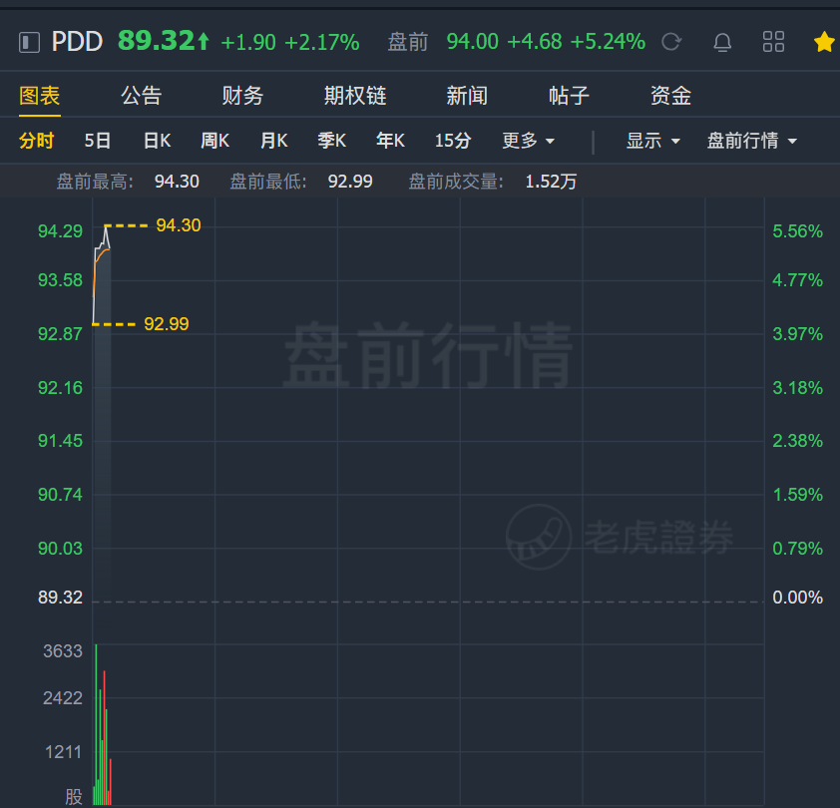The height and width of the screenshot is (808, 840).
Task: Switch to the 图表 tab
Action: click(39, 96)
